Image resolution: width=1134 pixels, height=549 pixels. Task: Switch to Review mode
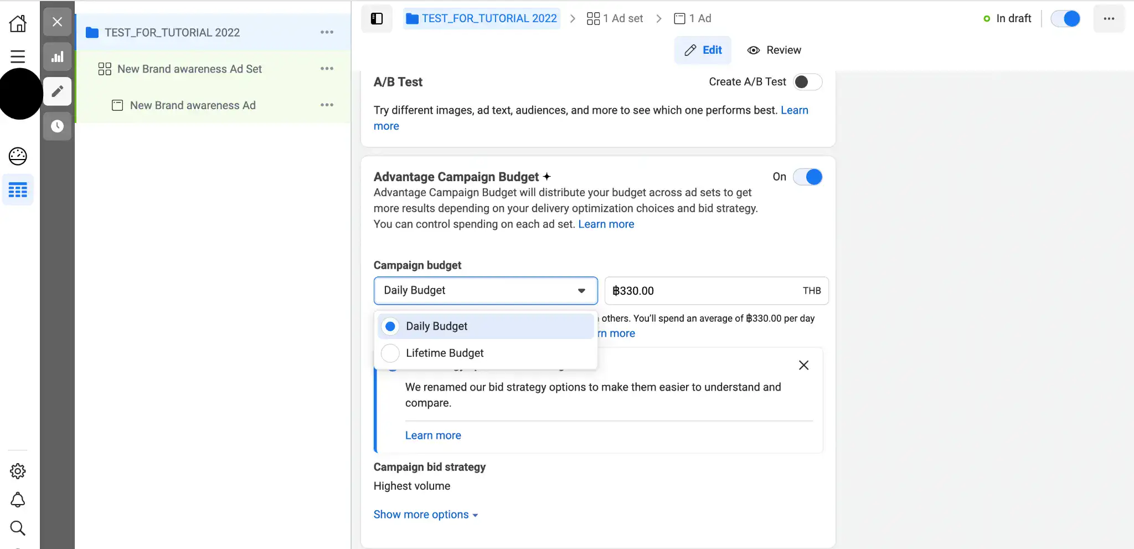point(774,50)
